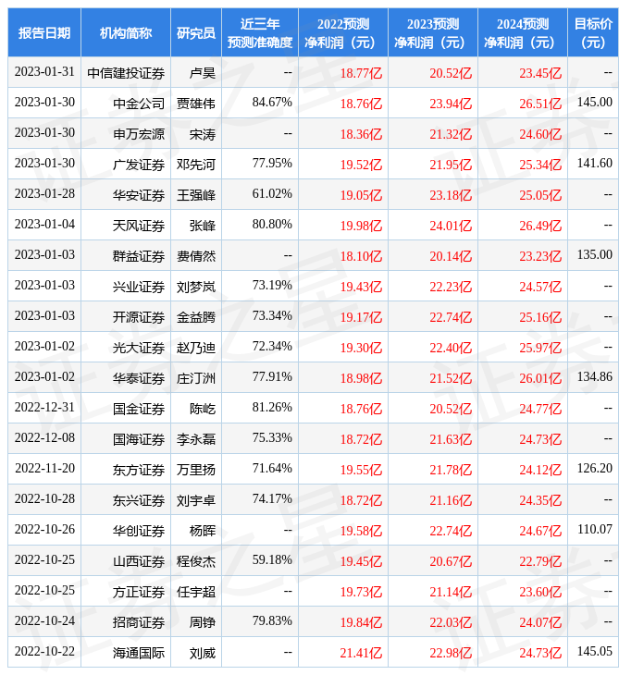Image resolution: width=619 pixels, height=675 pixels.
Task: Click the 2022-12-31 report date
Action: pos(44,407)
